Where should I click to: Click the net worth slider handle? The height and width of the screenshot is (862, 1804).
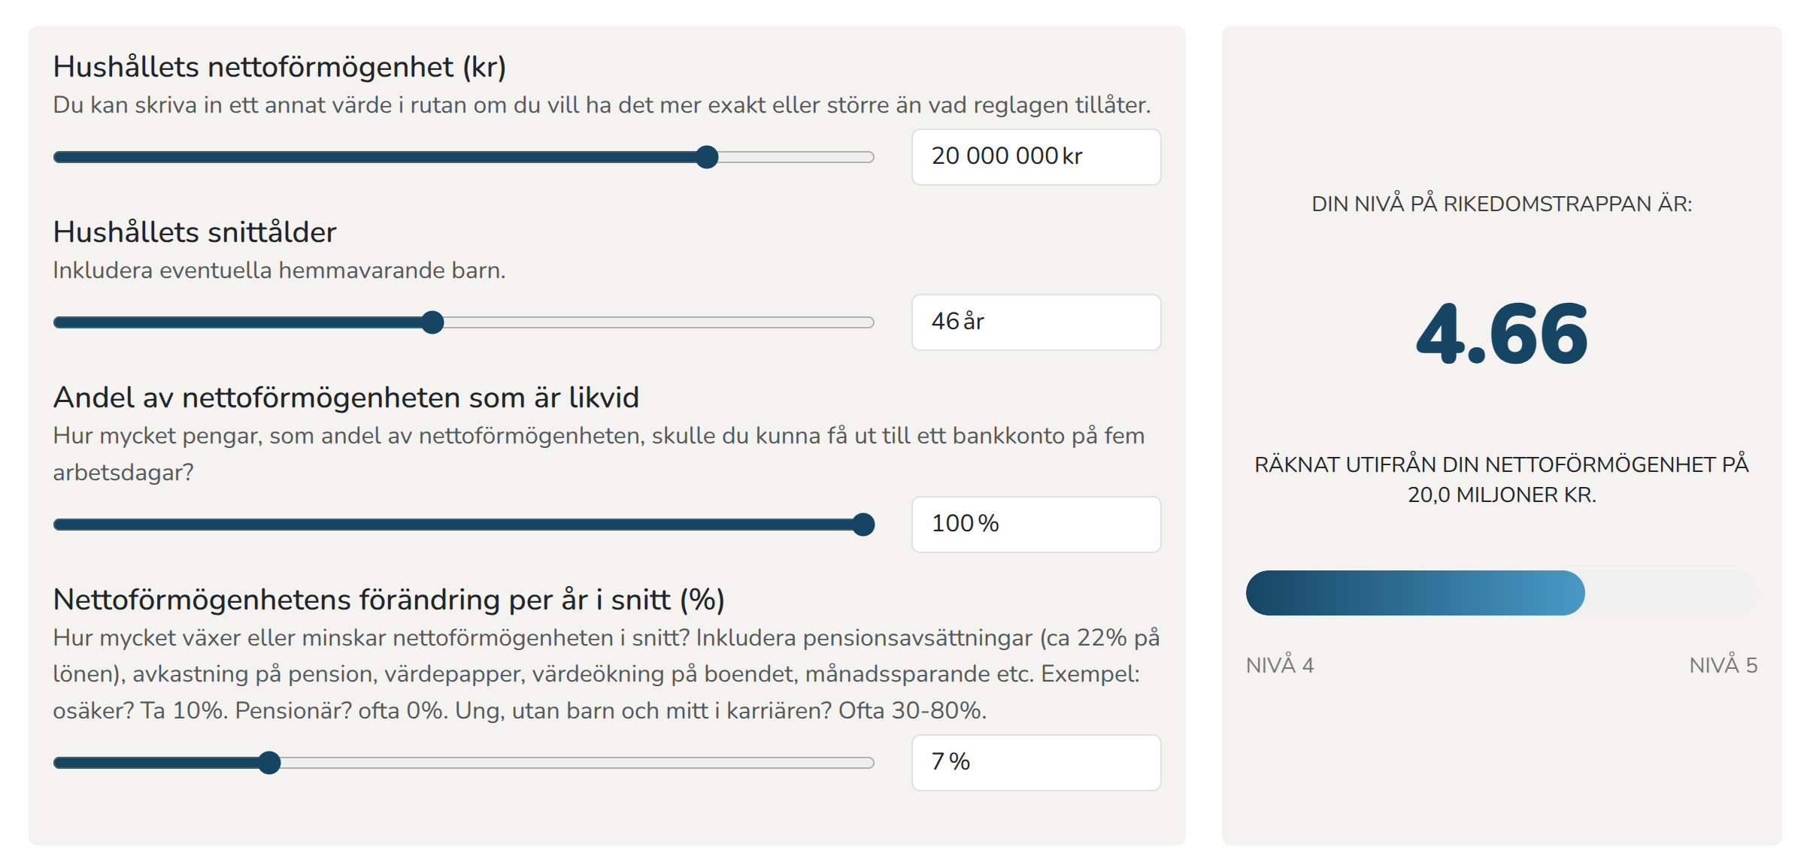[x=707, y=157]
